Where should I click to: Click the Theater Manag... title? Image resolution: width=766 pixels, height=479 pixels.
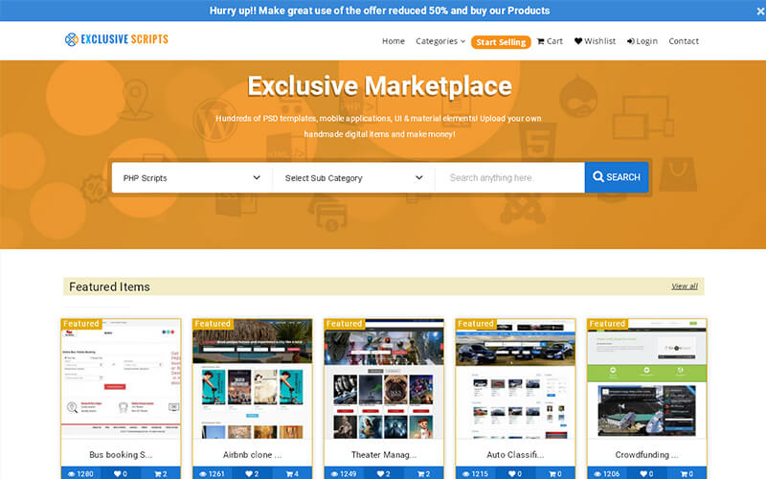(x=384, y=454)
